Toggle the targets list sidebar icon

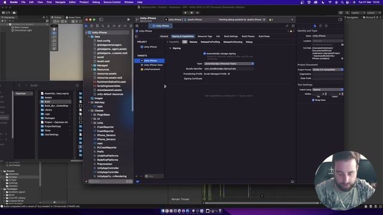tap(136, 36)
